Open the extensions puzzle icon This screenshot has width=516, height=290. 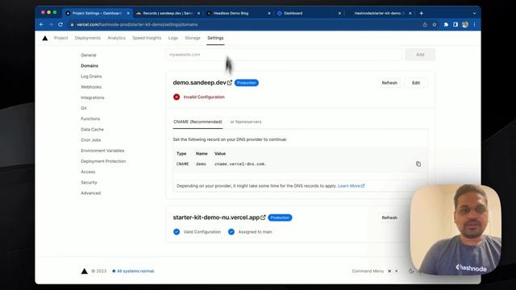(446, 24)
